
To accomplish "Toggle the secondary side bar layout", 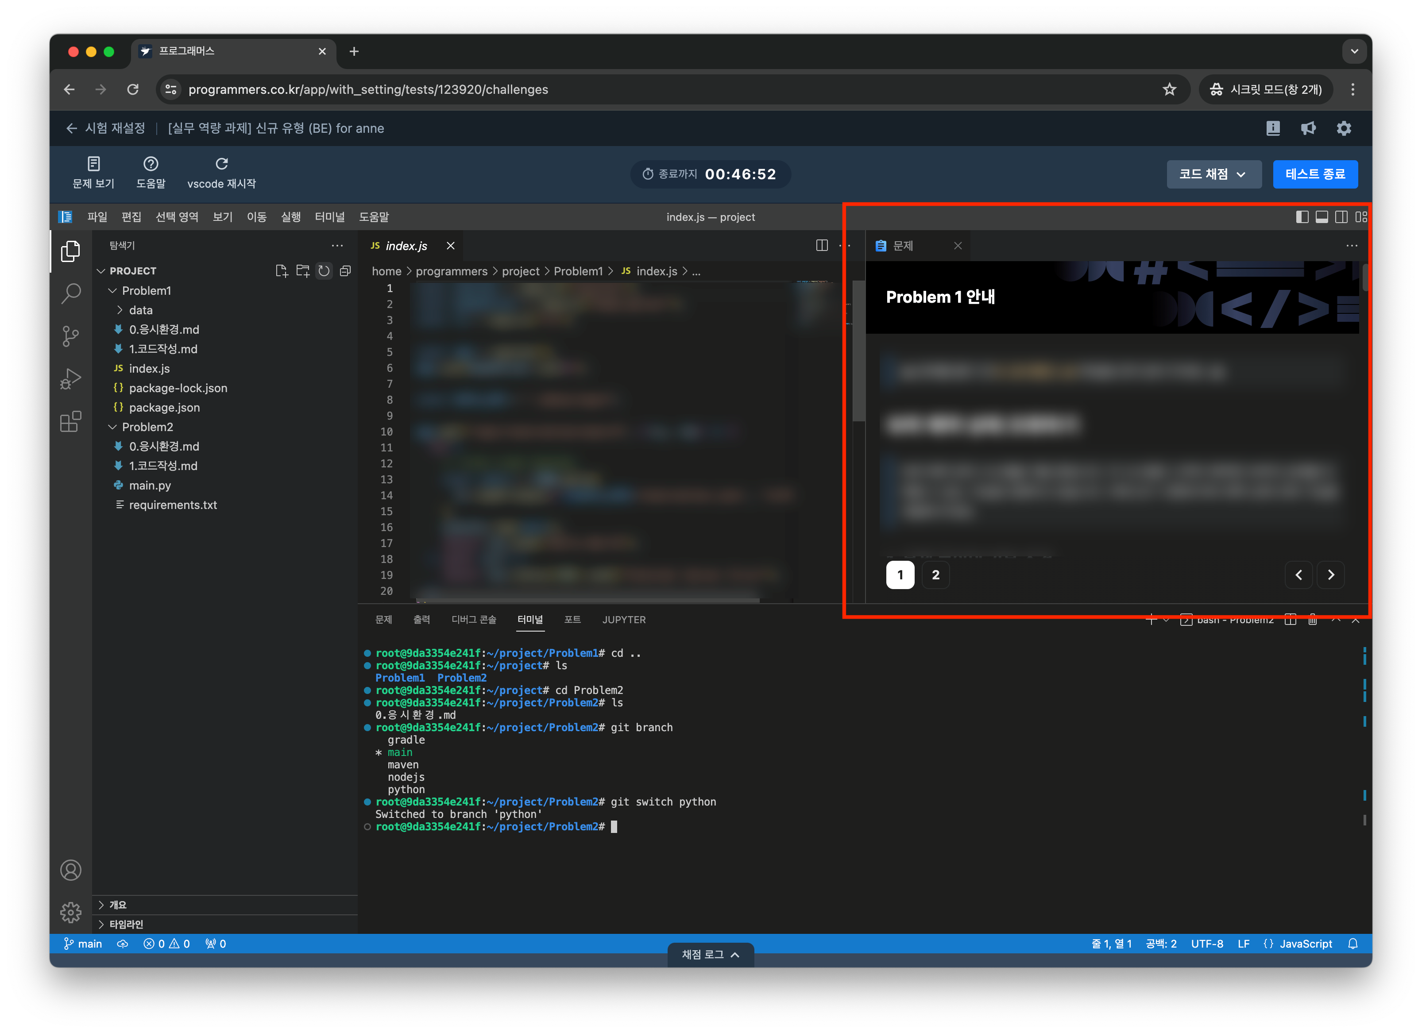I will pos(1341,217).
